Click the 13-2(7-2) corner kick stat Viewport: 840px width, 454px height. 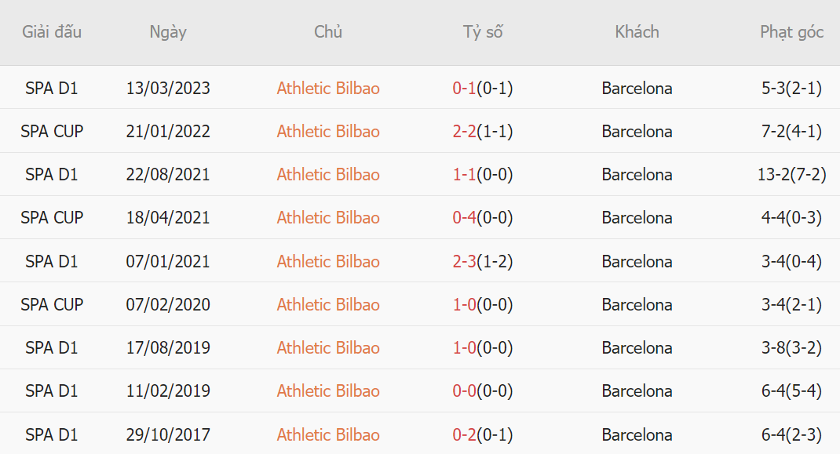791,175
